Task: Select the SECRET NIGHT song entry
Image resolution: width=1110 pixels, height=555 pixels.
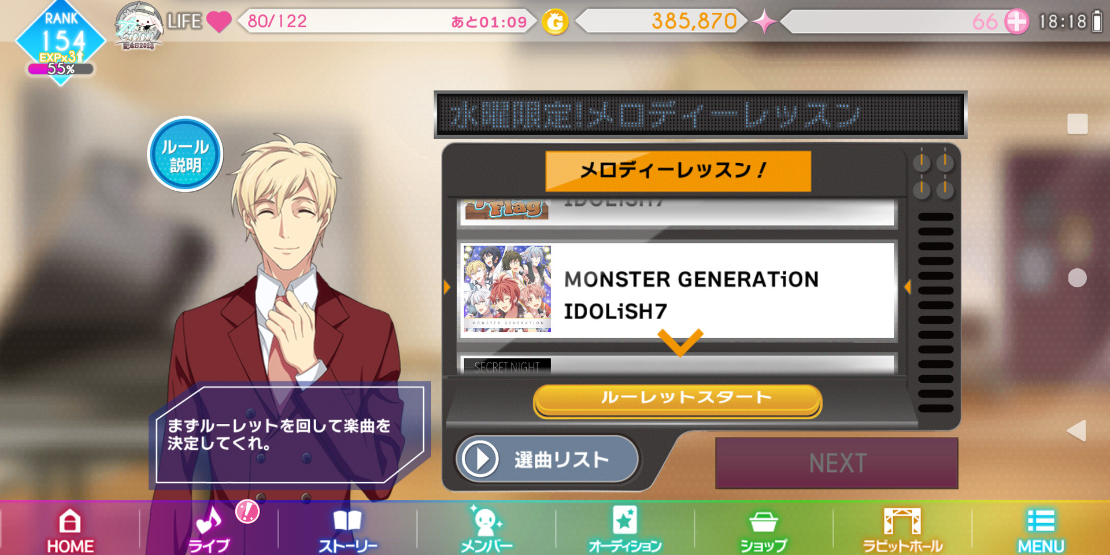Action: point(678,365)
